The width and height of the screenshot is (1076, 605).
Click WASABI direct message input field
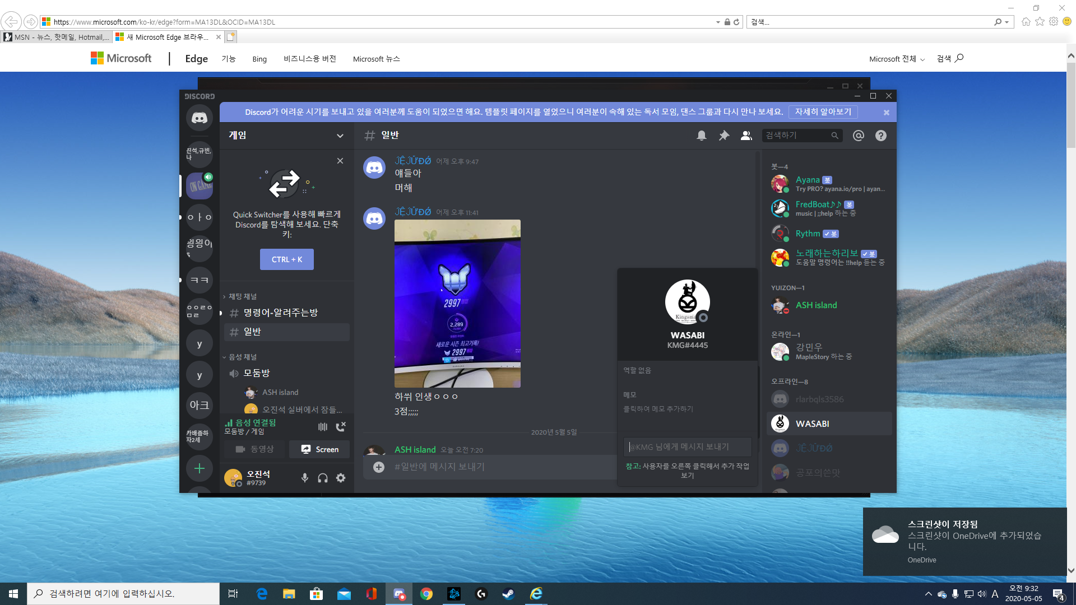pyautogui.click(x=687, y=447)
